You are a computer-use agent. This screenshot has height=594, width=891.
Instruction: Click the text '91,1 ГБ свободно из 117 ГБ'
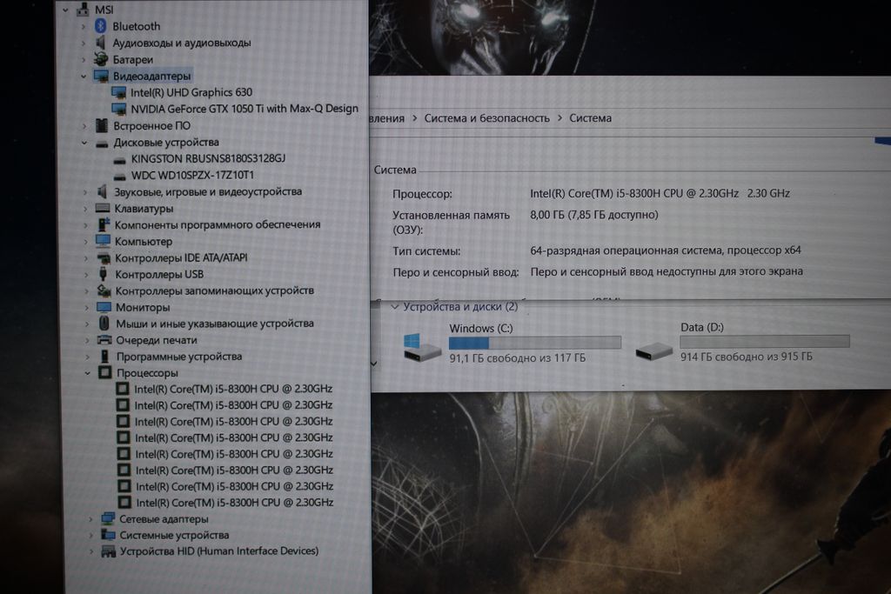pos(517,358)
